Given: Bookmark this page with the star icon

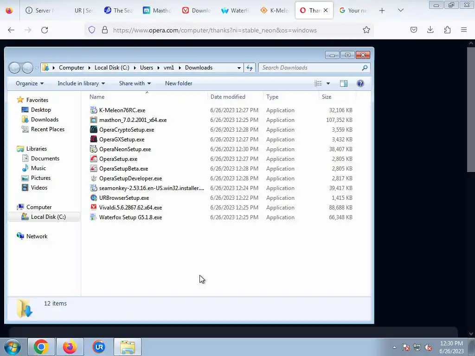Looking at the screenshot, I should tap(366, 30).
